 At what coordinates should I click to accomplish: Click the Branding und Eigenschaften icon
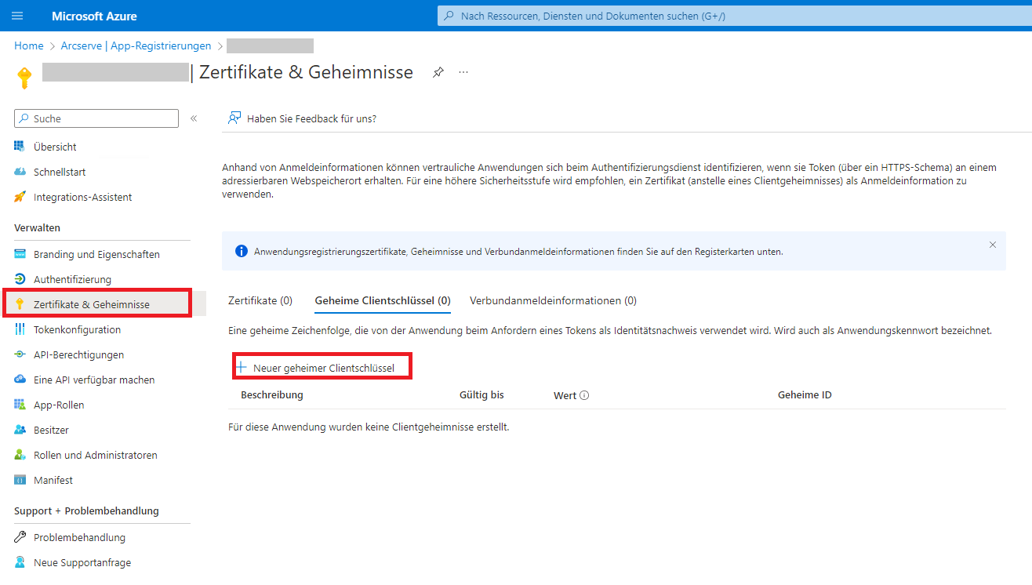click(20, 254)
